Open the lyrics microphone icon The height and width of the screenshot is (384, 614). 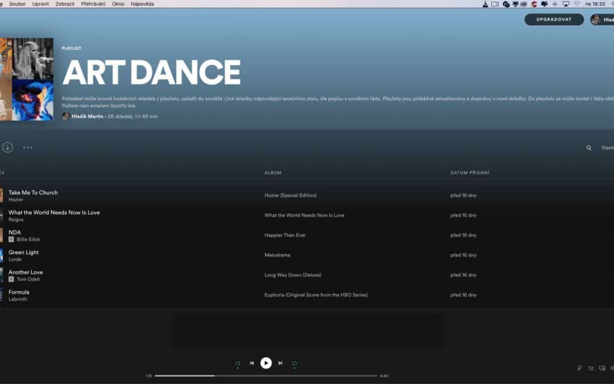point(579,368)
